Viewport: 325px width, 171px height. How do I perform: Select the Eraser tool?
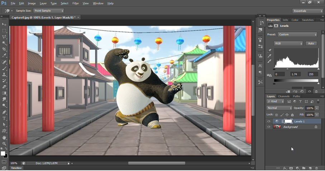click(x=4, y=87)
